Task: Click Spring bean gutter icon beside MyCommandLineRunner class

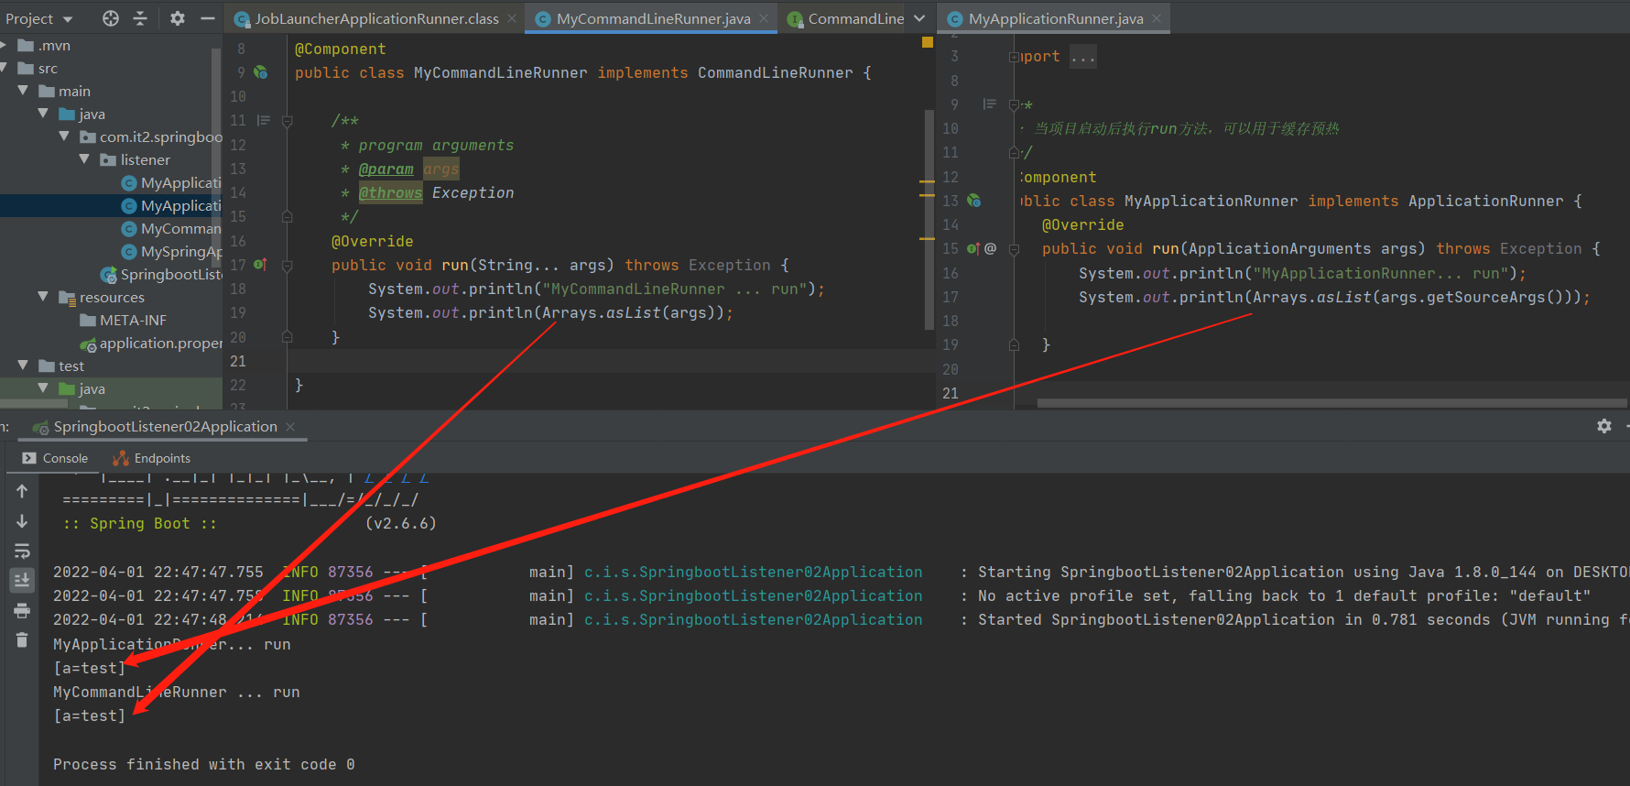Action: (x=261, y=72)
